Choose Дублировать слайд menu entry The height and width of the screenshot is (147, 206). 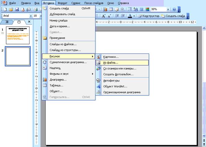(x=69, y=14)
